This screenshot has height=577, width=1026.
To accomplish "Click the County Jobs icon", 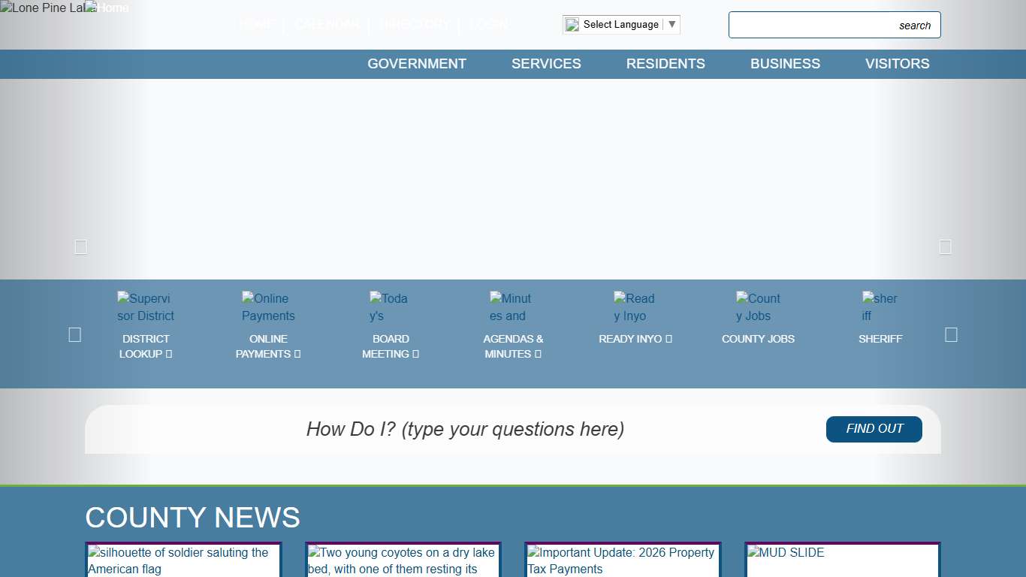I will [758, 307].
